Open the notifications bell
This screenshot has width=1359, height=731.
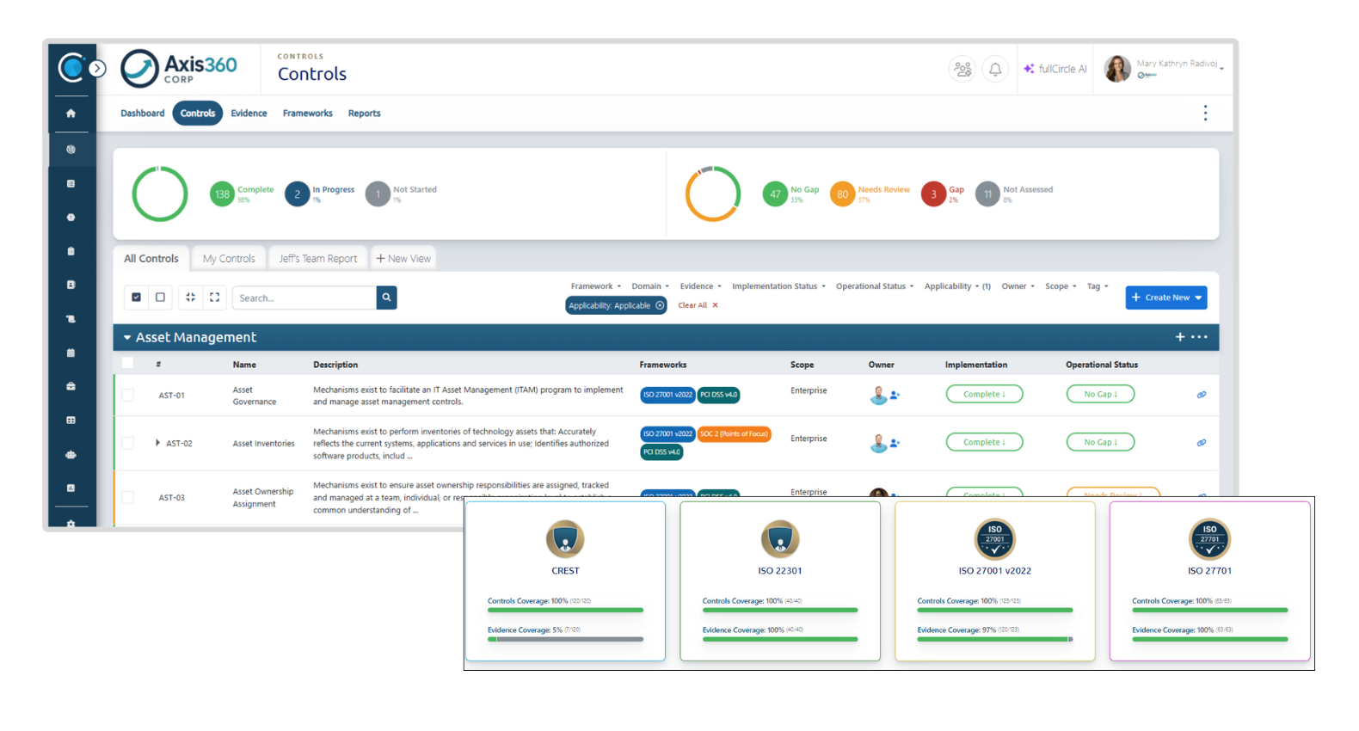pyautogui.click(x=995, y=69)
